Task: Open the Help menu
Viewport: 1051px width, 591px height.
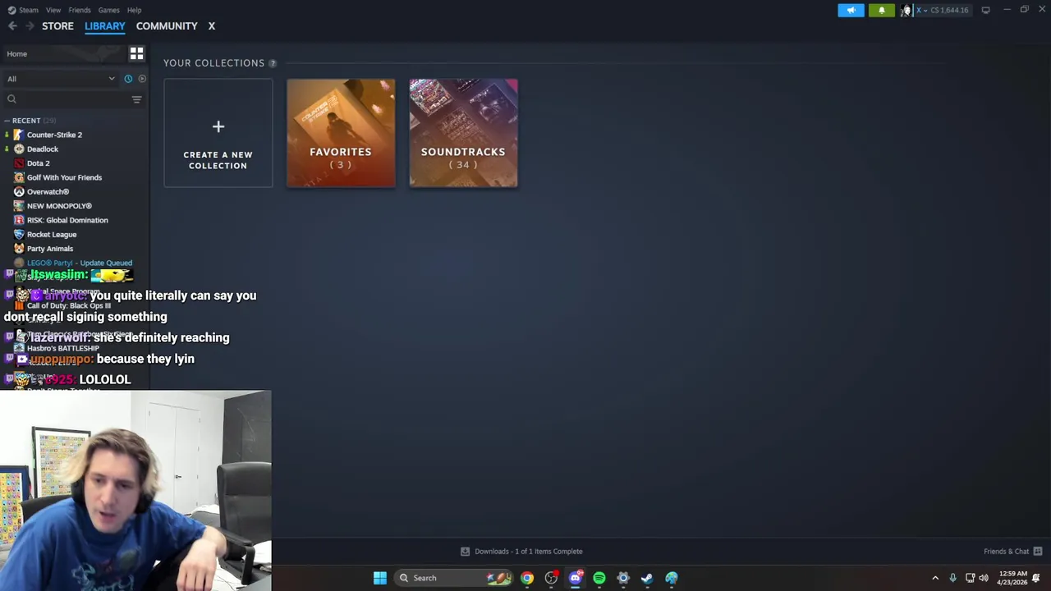Action: pos(134,10)
